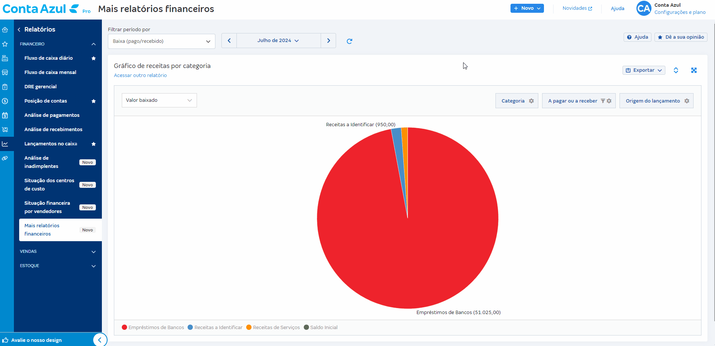Click the home icon in left rail
Viewport: 715px width, 346px height.
point(5,30)
